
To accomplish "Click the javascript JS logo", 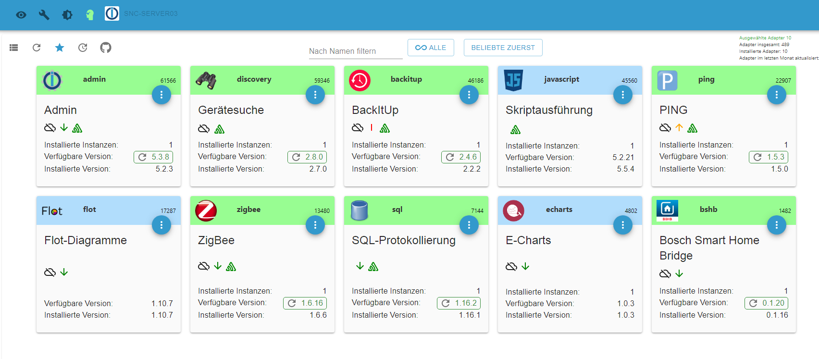I will 514,80.
